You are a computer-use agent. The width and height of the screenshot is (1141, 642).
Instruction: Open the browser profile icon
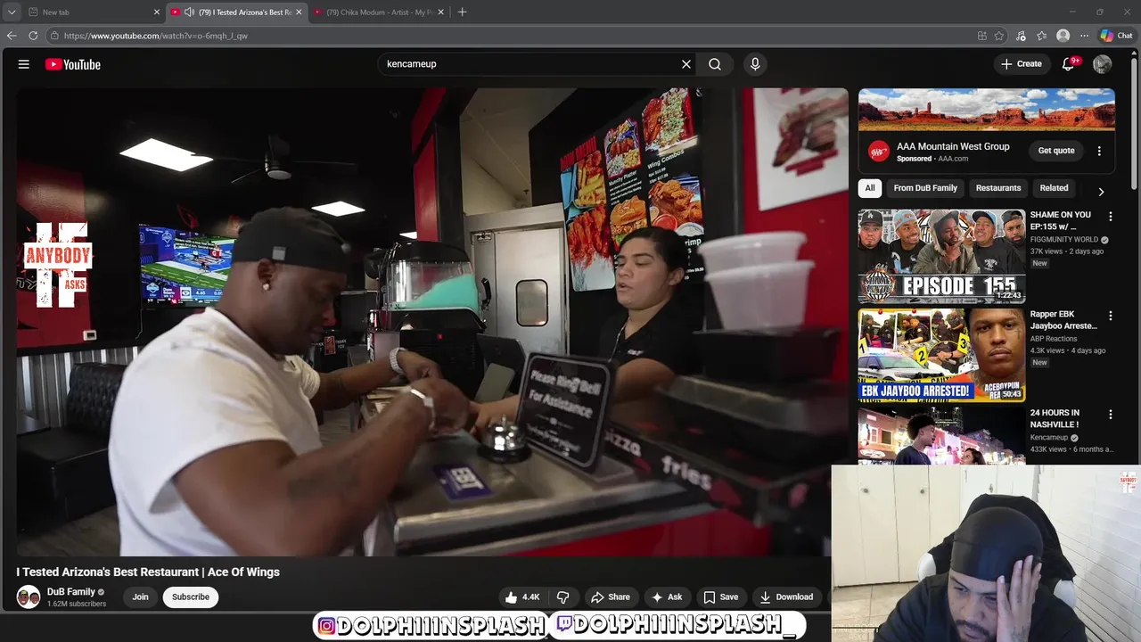point(1063,36)
